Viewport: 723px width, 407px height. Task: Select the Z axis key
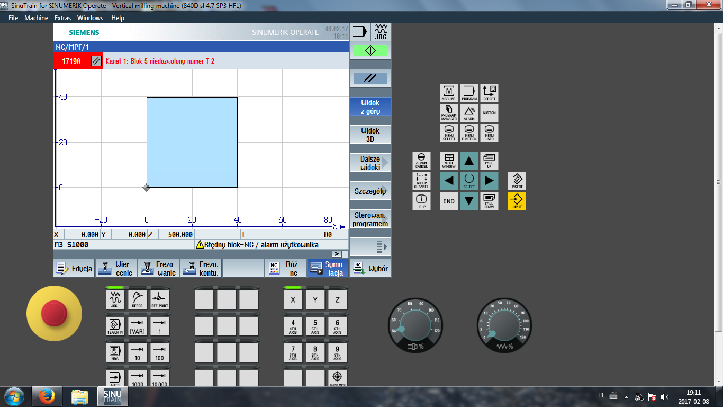click(337, 299)
